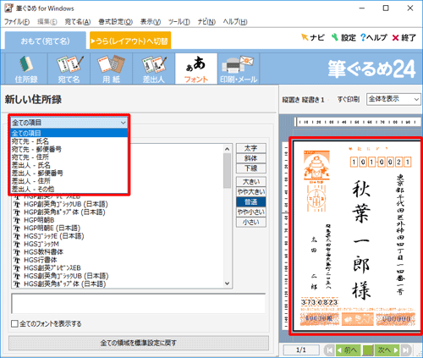
Task: Open the 全体を表示 zoom dropdown
Action: (393, 99)
